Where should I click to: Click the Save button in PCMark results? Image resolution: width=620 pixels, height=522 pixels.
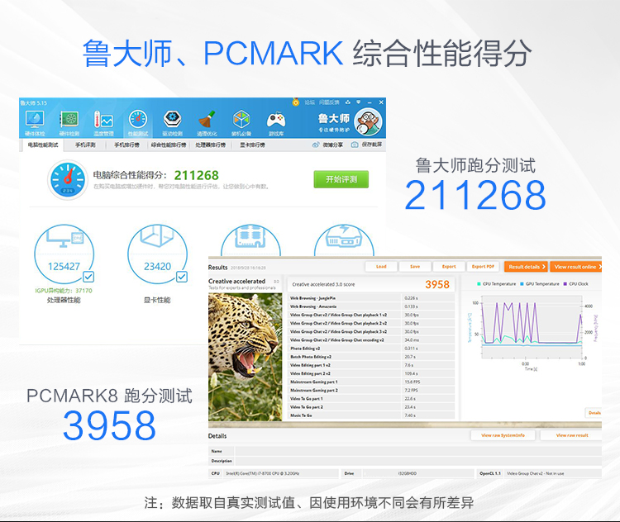415,267
